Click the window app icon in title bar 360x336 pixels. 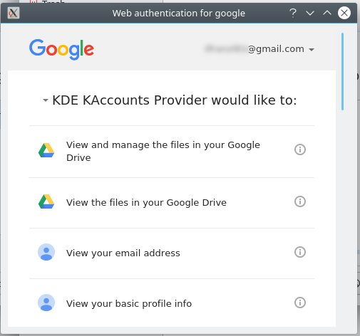click(x=14, y=13)
